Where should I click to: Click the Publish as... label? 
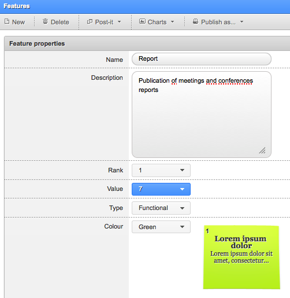point(218,22)
